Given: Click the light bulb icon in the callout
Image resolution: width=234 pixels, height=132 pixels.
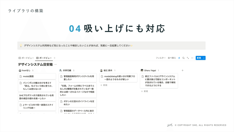Looking at the screenshot, I should pos(21,45).
